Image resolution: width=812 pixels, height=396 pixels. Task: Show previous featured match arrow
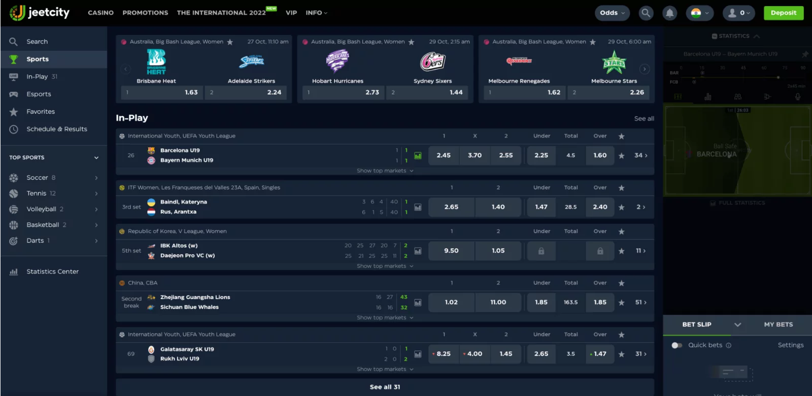point(126,69)
